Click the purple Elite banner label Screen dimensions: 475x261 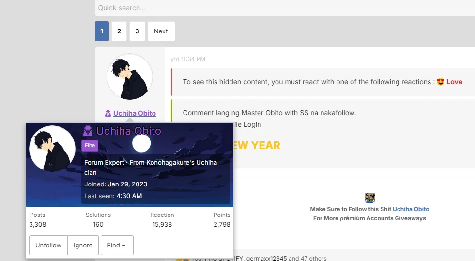(x=90, y=145)
